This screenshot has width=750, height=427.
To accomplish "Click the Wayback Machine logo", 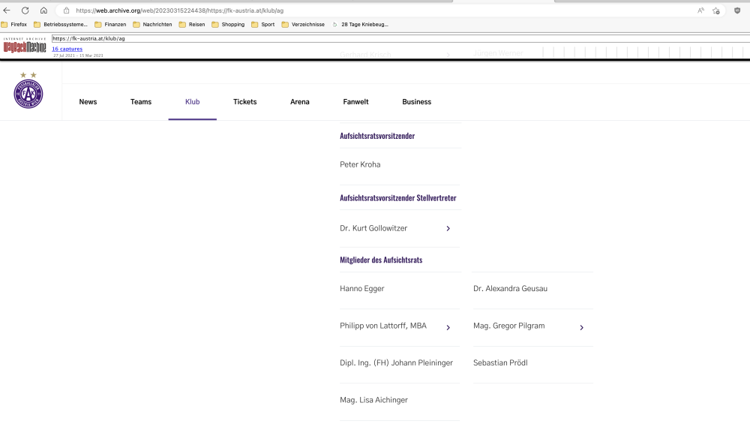I will [25, 47].
